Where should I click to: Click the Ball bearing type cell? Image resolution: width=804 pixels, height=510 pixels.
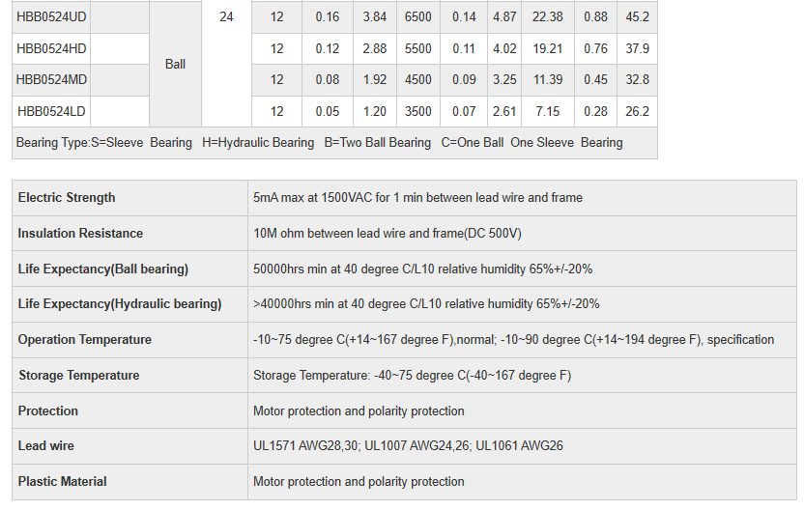tap(175, 64)
